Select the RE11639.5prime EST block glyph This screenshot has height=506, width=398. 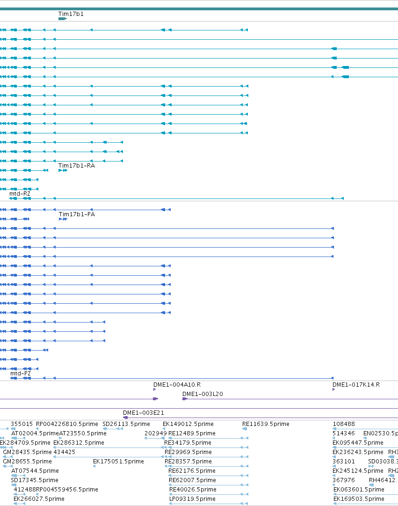pyautogui.click(x=245, y=429)
